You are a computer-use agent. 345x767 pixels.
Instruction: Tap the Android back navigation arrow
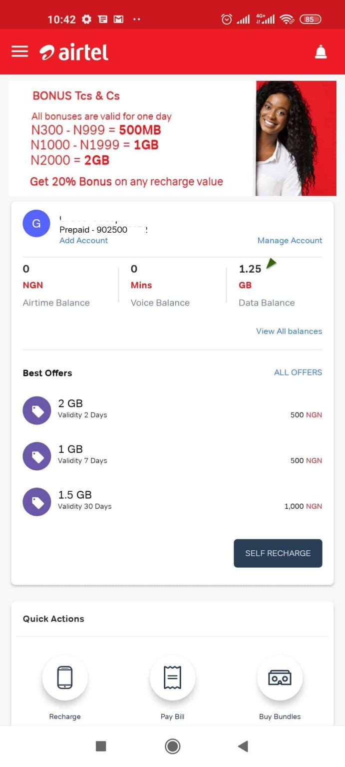point(243,746)
